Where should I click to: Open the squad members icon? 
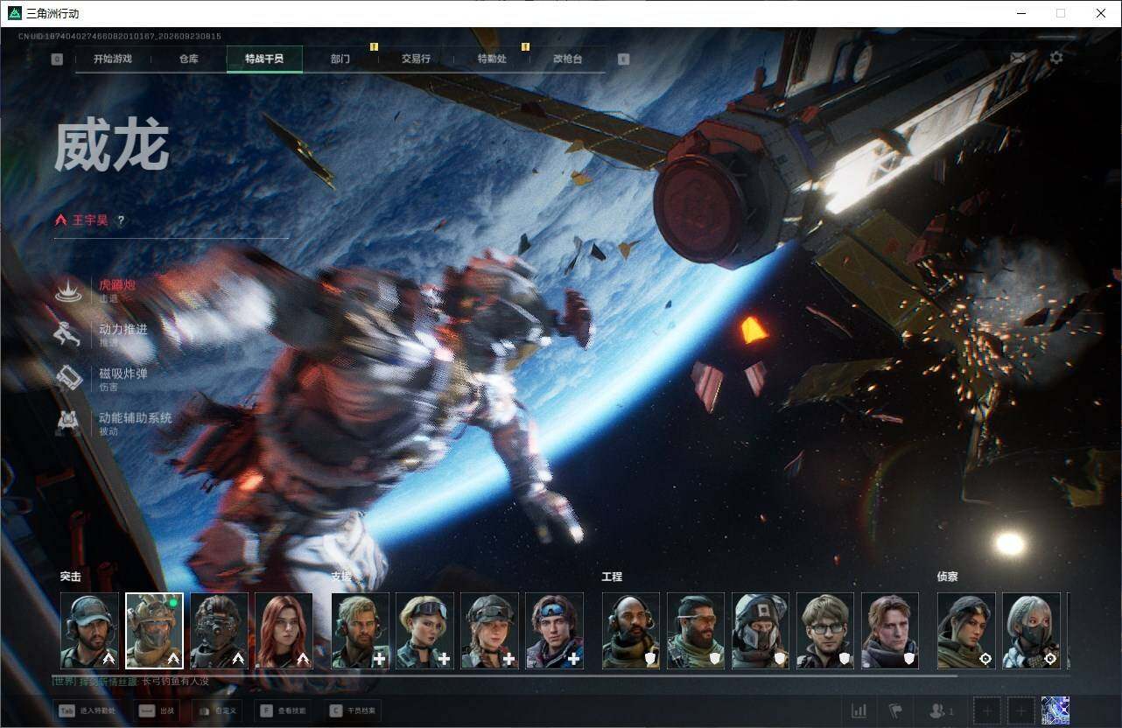coord(942,710)
